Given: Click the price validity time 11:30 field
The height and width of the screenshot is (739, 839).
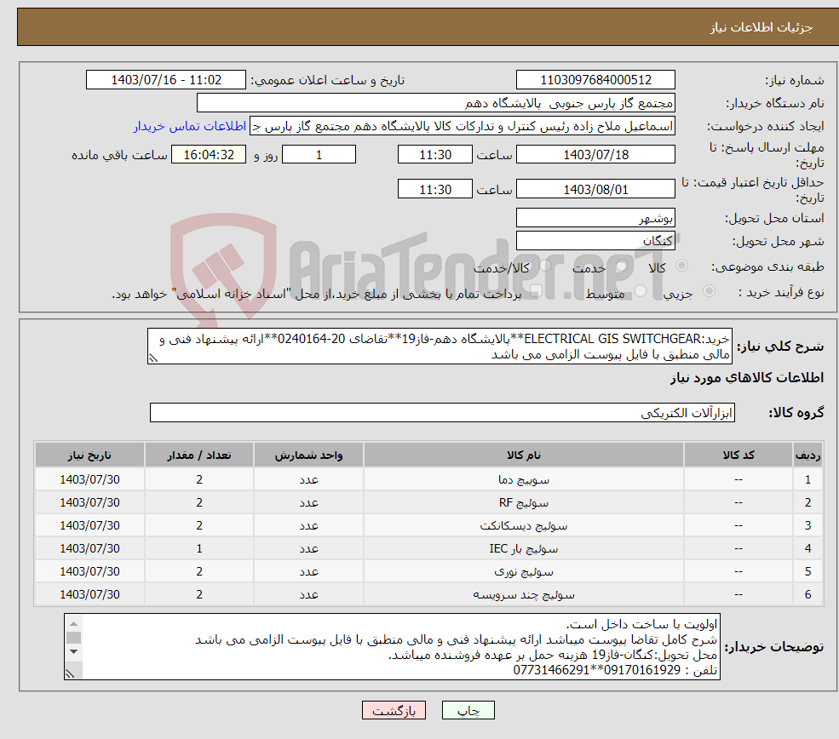Looking at the screenshot, I should tap(435, 189).
